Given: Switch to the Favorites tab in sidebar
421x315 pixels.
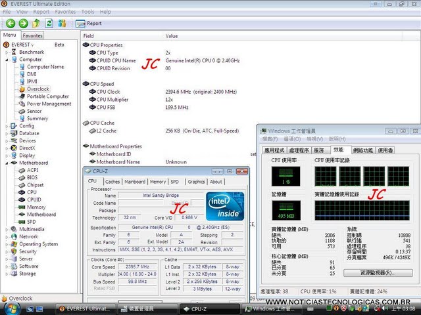Looking at the screenshot, I should [x=32, y=35].
